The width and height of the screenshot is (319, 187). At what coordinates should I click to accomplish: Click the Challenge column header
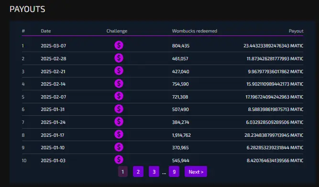117,31
